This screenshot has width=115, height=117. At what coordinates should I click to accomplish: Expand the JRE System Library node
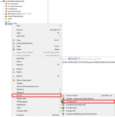(4, 14)
